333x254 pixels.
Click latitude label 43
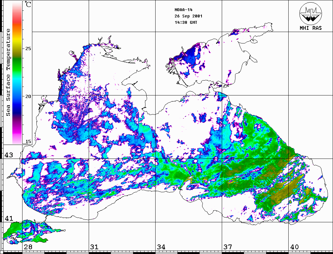[9, 155]
